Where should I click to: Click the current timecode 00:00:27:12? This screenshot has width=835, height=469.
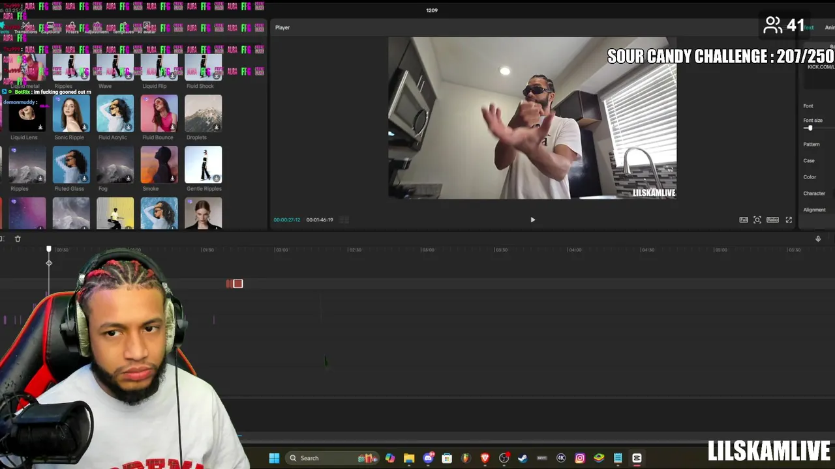pyautogui.click(x=287, y=220)
